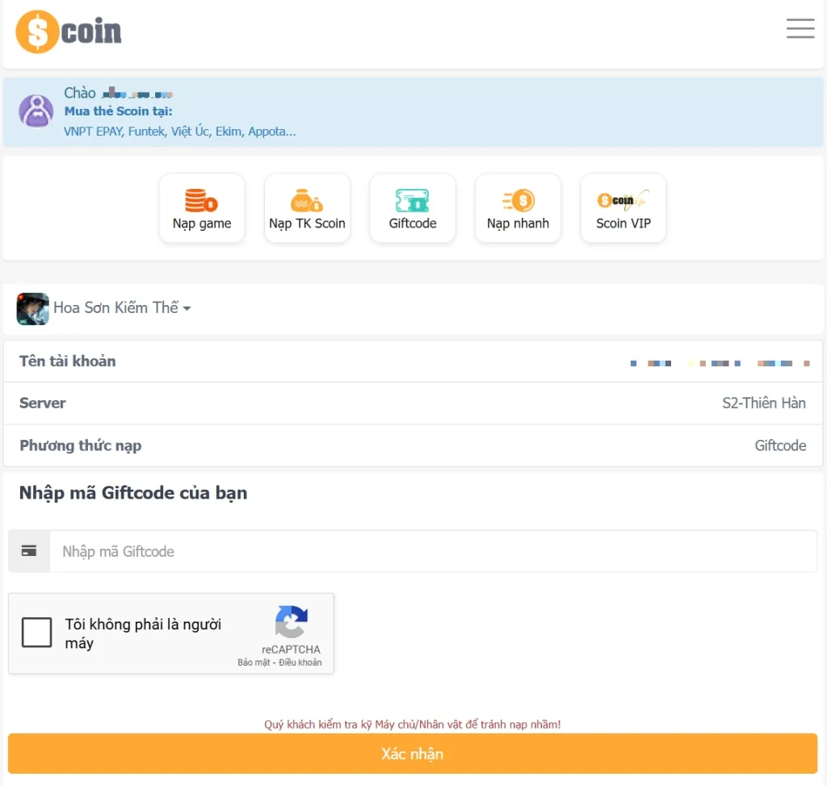827x786 pixels.
Task: Click the card icon beside giftcode field
Action: coord(29,551)
